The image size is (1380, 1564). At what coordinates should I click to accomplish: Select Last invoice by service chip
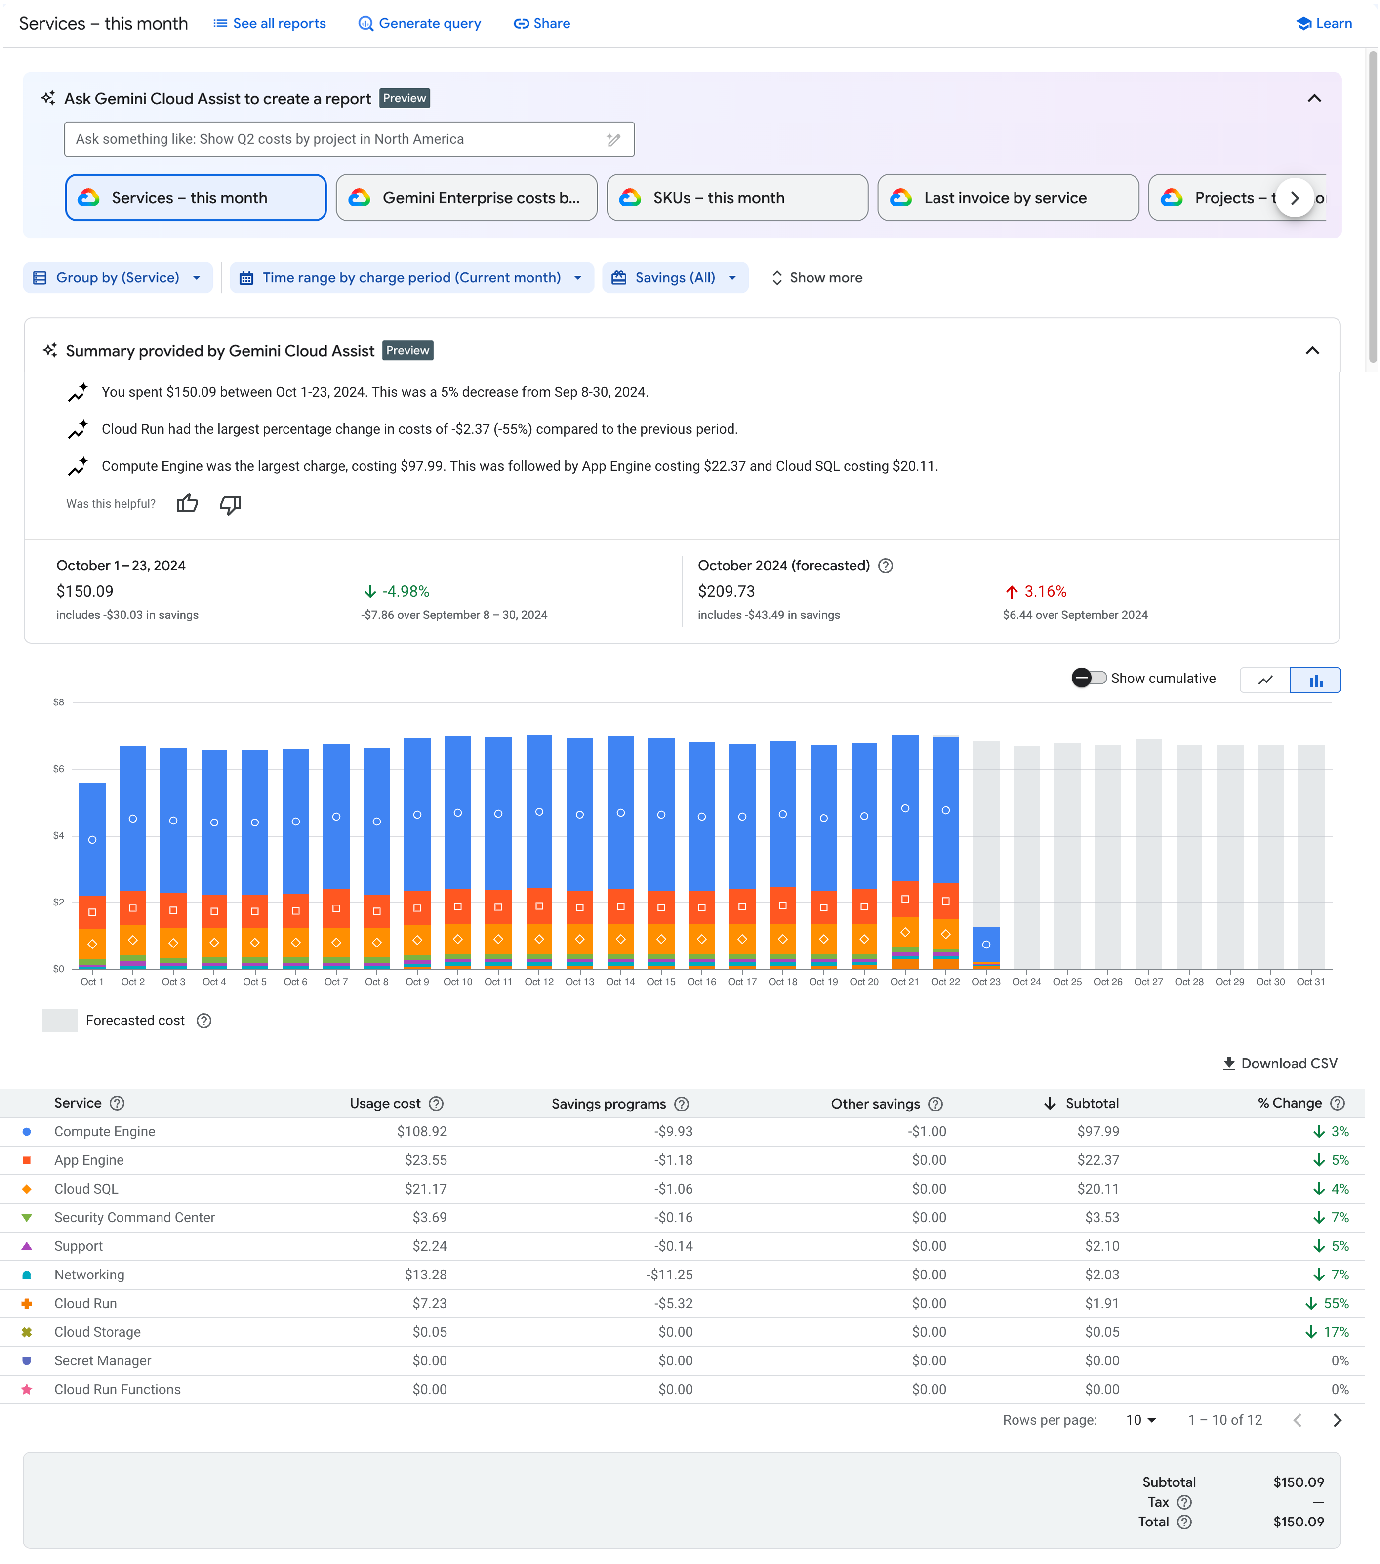click(x=1008, y=198)
